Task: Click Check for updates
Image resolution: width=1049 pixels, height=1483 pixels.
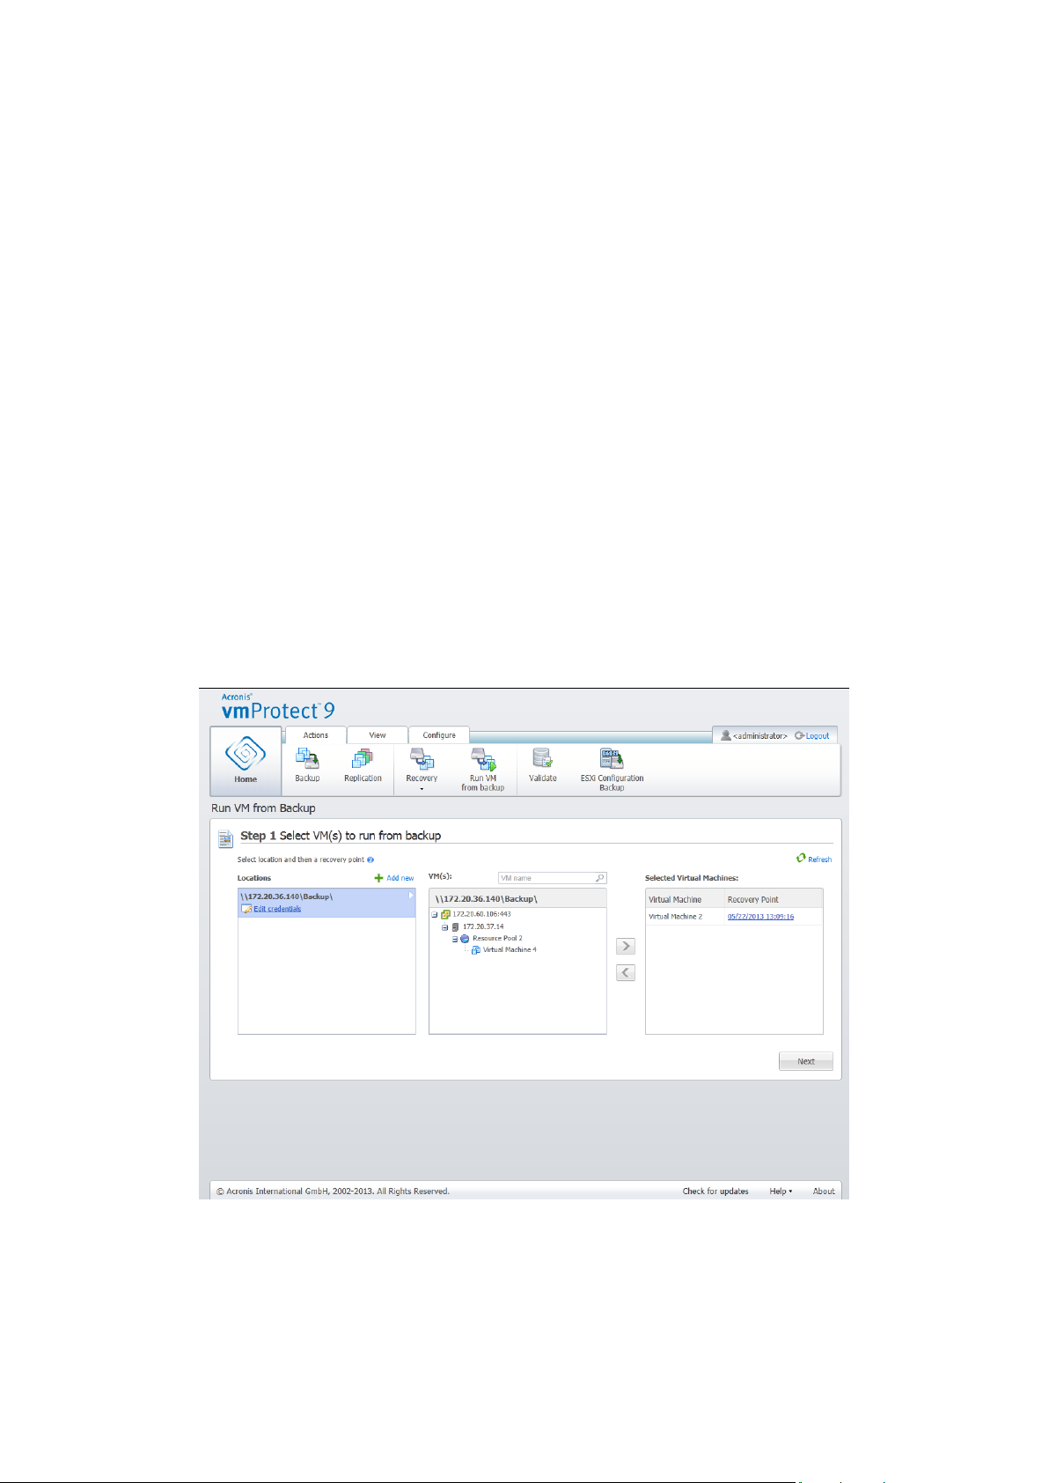Action: click(715, 1192)
